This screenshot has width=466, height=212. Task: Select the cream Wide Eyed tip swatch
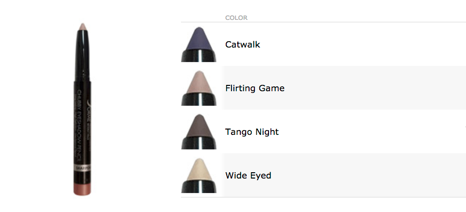tap(198, 171)
